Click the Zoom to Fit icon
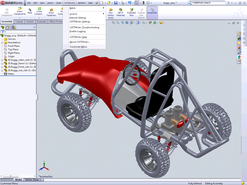This screenshot has height=185, width=247. (113, 23)
